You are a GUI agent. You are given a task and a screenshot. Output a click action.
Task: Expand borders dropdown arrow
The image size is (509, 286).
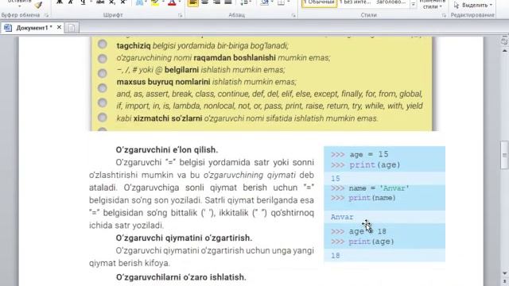tap(288, 2)
